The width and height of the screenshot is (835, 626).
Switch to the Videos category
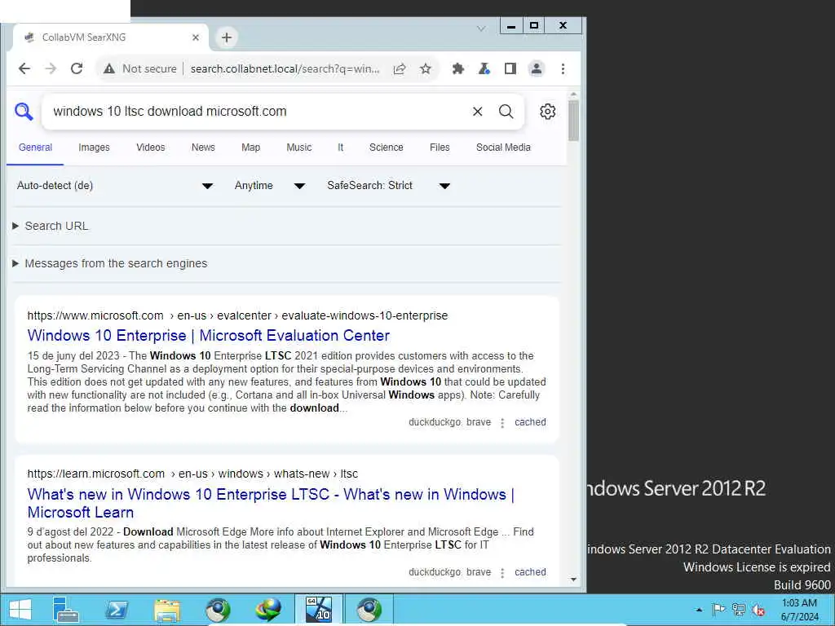(x=151, y=148)
